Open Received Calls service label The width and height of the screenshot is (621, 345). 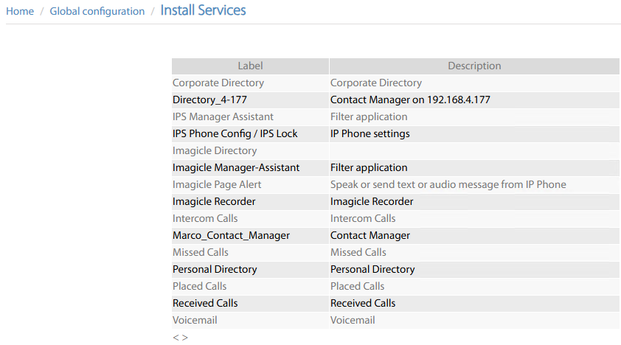click(x=205, y=303)
